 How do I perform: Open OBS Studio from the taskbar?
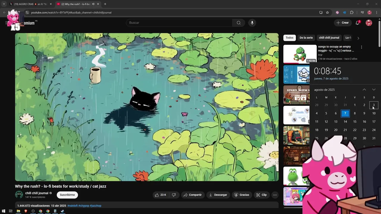point(33,211)
